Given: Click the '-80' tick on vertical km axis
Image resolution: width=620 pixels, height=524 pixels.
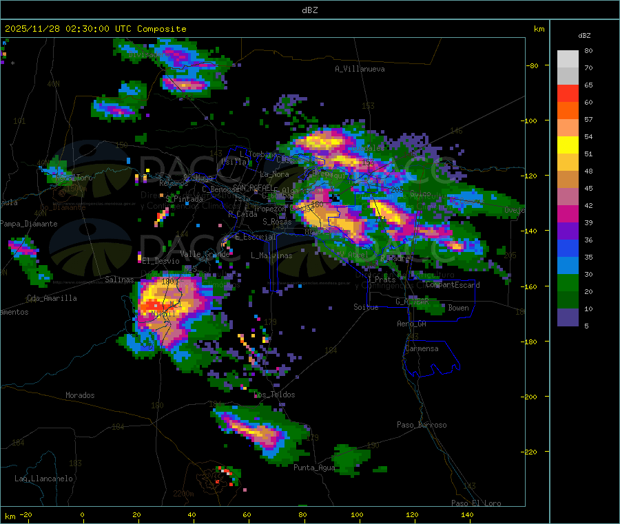Looking at the screenshot, I should (532, 65).
